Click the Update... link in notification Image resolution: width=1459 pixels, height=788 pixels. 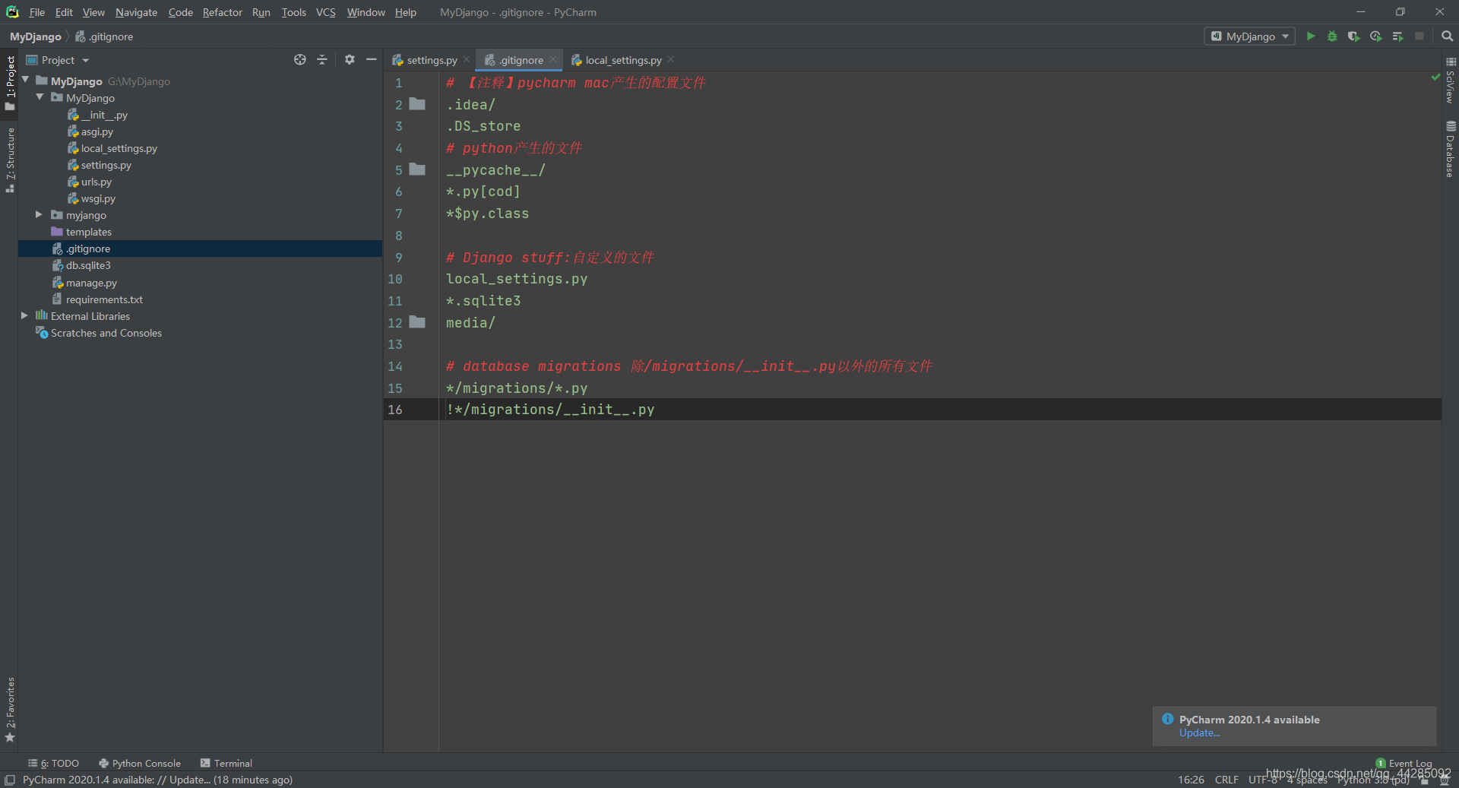click(1199, 733)
